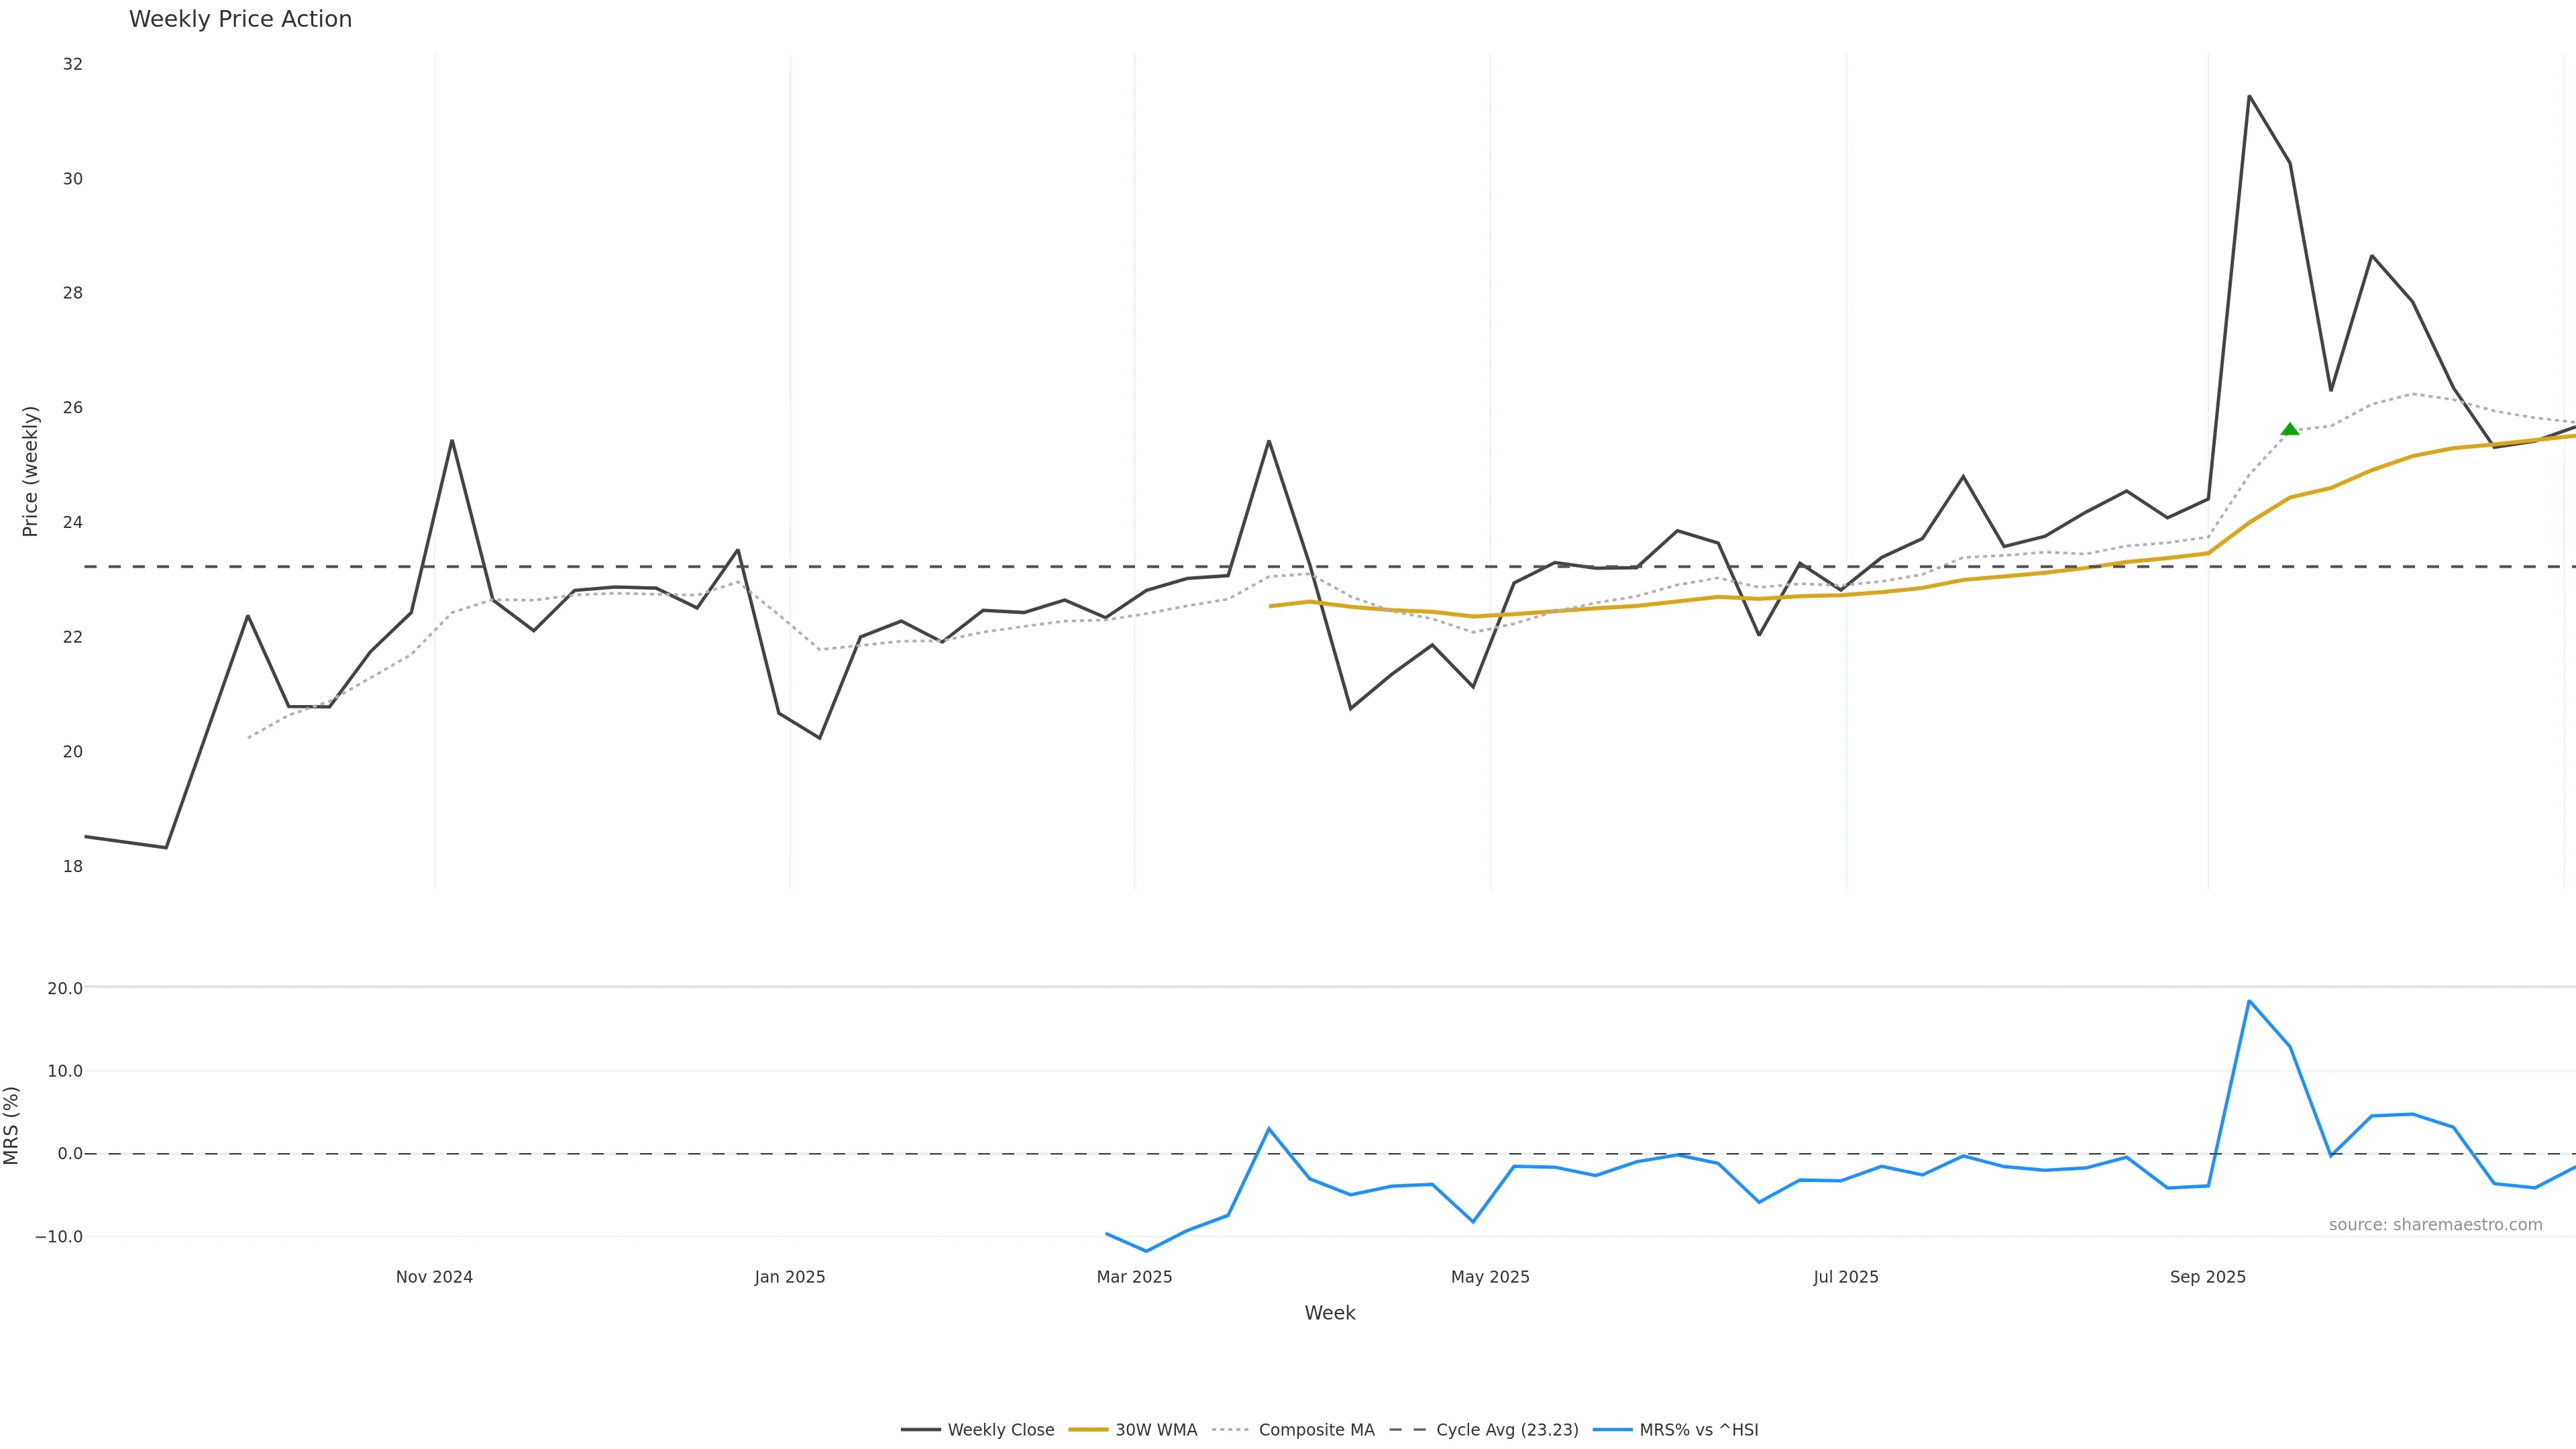Select the Nov 2024 x-axis label
The image size is (2576, 1449).
click(434, 1277)
